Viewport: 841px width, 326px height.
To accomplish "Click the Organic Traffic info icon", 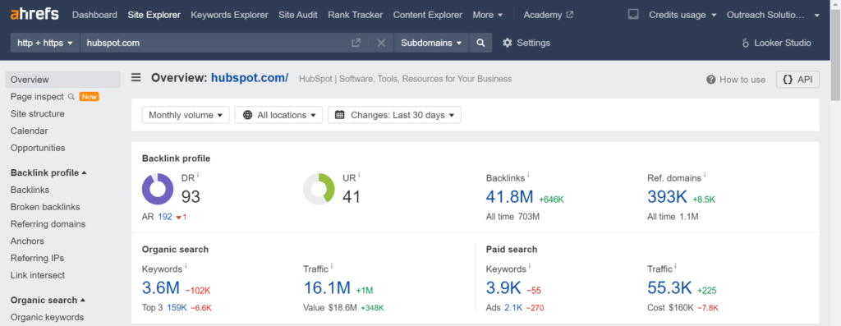I will 332,266.
